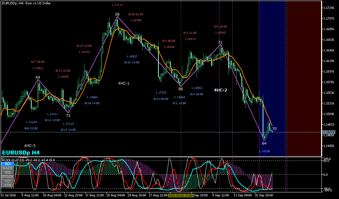Click the current price tag 1.14719
Viewport: 339px width, 199px height.
coord(329,132)
